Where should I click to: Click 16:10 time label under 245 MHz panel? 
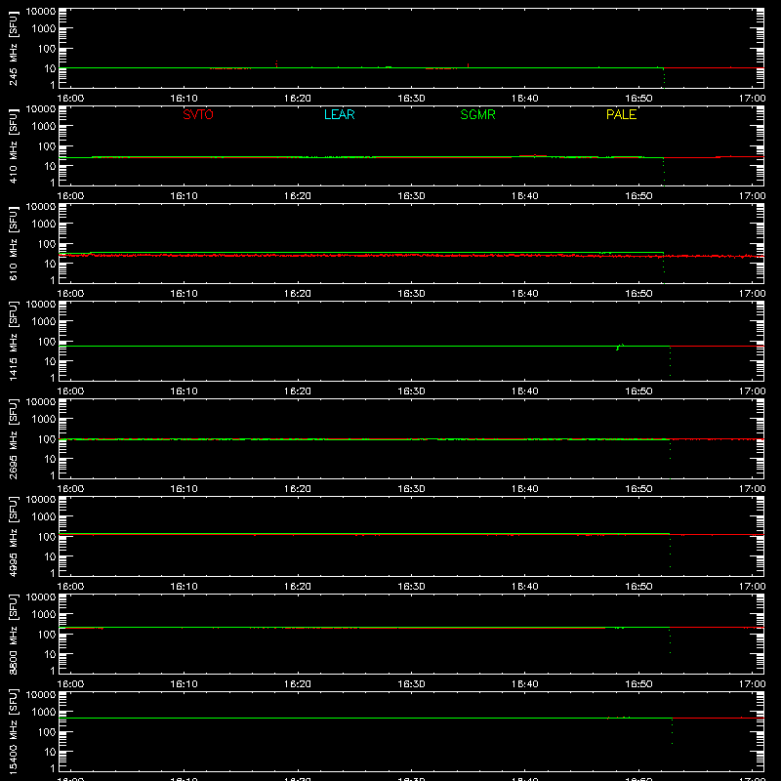coord(184,99)
